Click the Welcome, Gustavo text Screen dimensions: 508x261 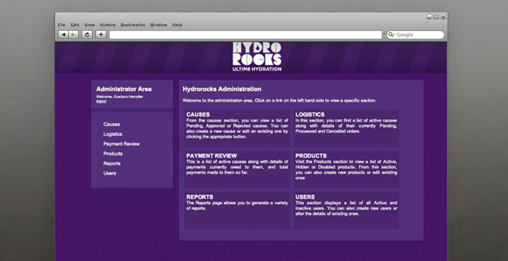click(x=119, y=97)
